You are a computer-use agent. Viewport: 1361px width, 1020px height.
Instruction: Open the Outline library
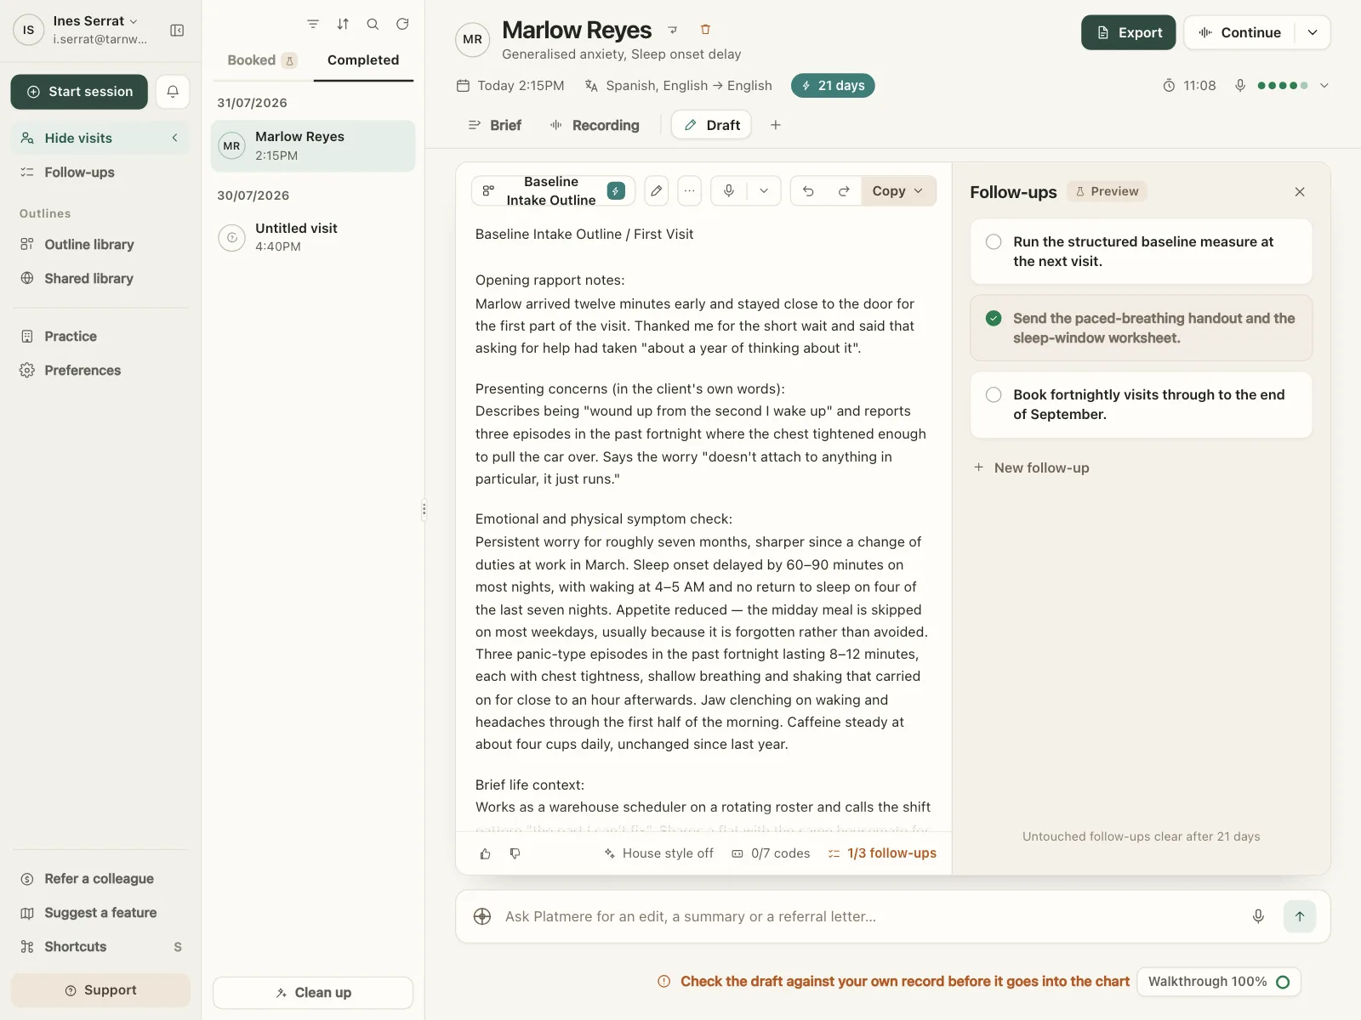100,245
